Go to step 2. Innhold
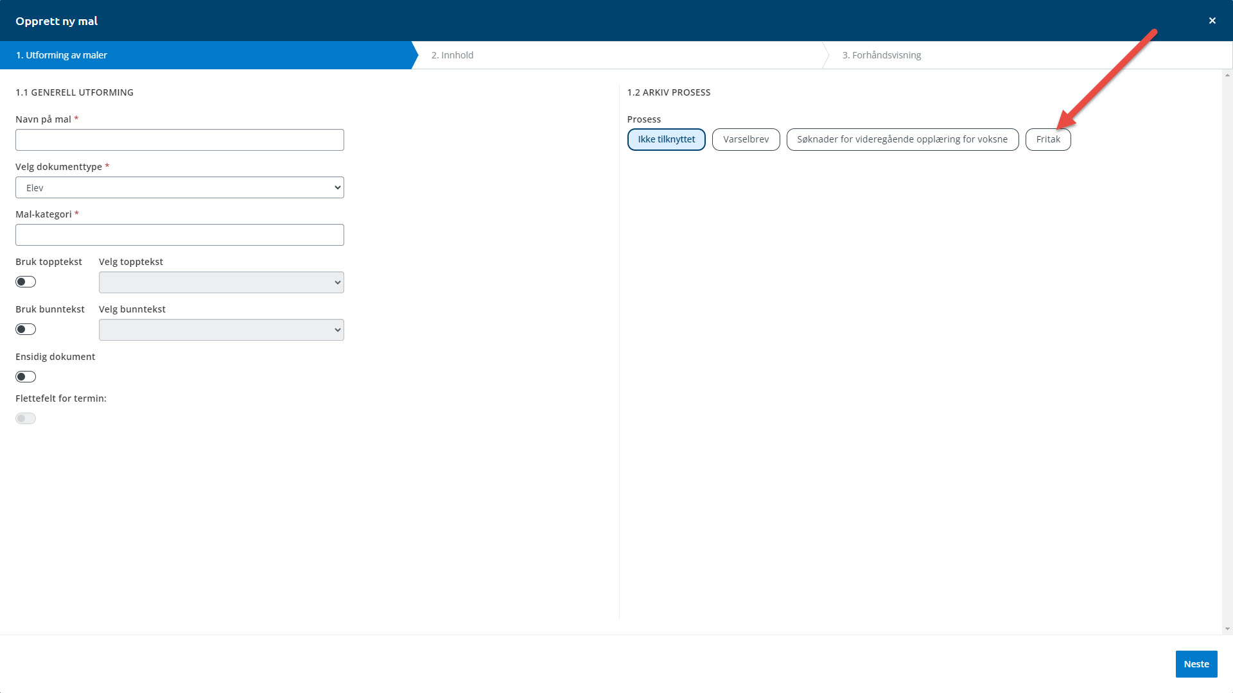Screen dimensions: 1233x693 pyautogui.click(x=452, y=55)
